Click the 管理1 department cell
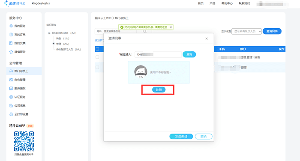Screen dimensions: 300x161 pos(244,68)
